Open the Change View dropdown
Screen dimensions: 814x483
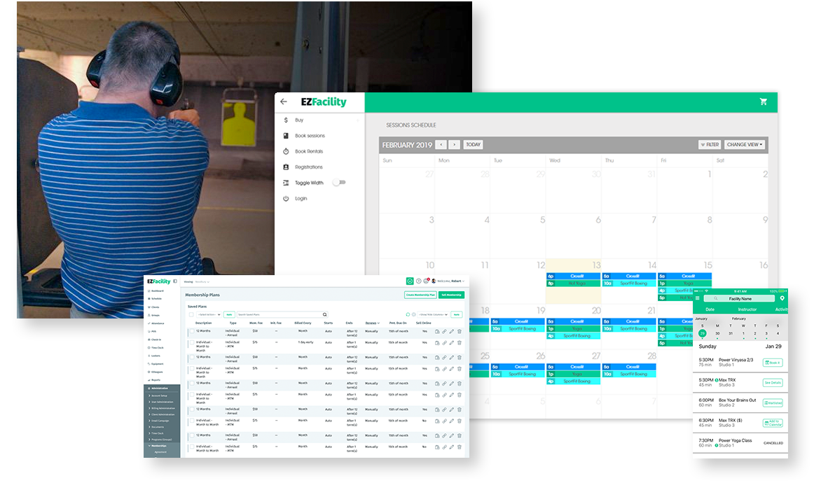pyautogui.click(x=744, y=145)
